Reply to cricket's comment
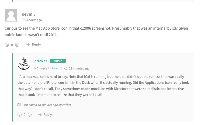Viewport: 204px width, 125px height. (48, 114)
